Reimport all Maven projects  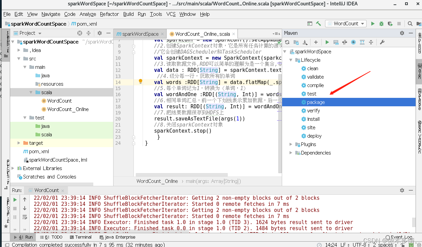[287, 42]
